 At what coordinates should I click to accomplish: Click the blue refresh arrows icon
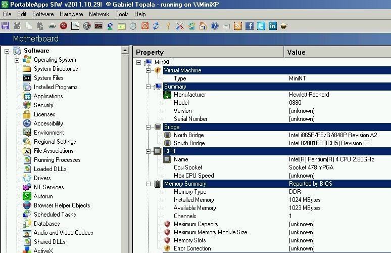point(156,26)
